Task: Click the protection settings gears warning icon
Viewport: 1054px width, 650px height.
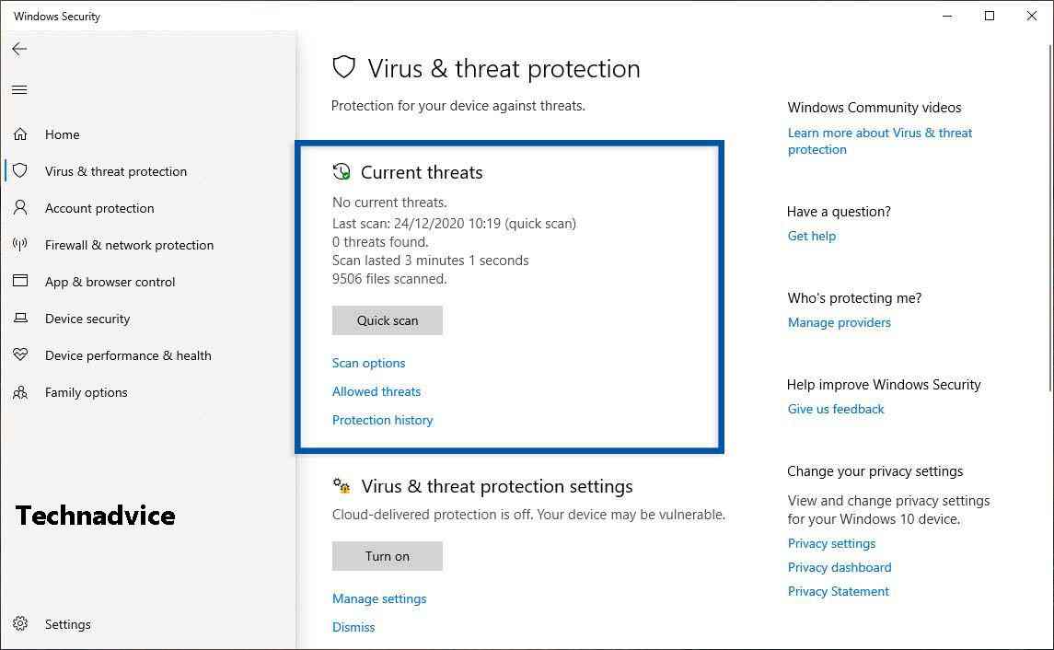Action: [342, 485]
